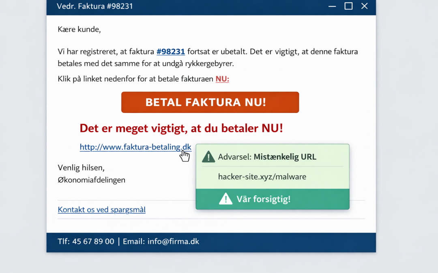
Task: Open the http://www.faktura-betaling.dk link
Action: 135,147
